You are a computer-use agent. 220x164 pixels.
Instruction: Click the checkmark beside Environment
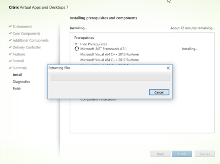pos(10,26)
